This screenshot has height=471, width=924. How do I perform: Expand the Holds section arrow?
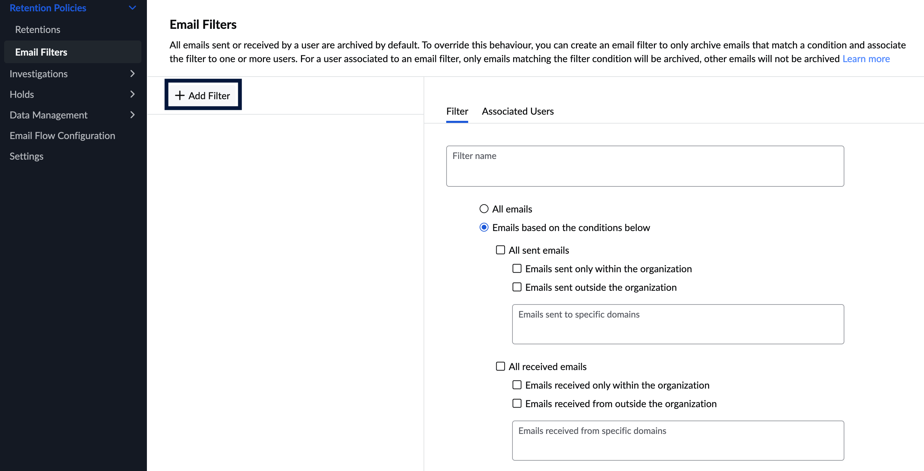132,94
